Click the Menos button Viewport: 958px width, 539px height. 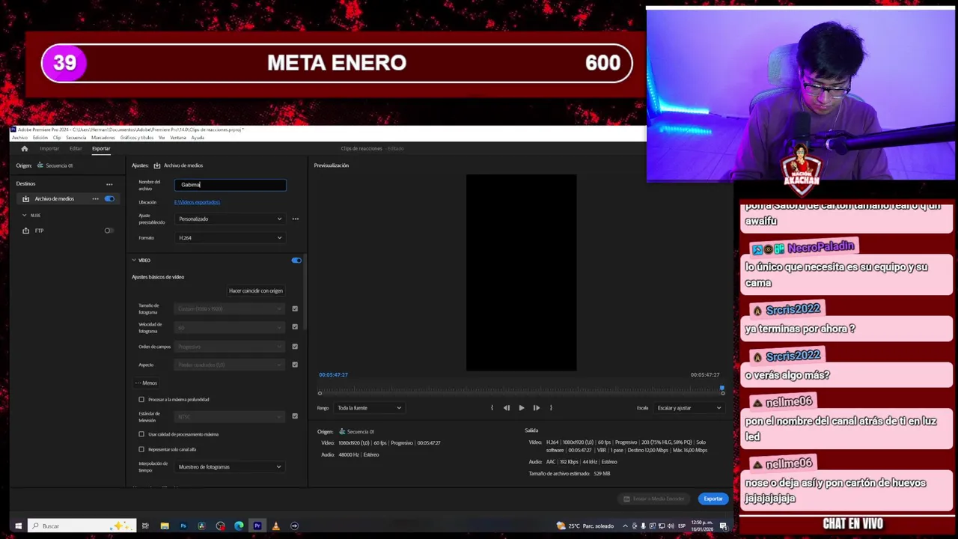point(147,383)
